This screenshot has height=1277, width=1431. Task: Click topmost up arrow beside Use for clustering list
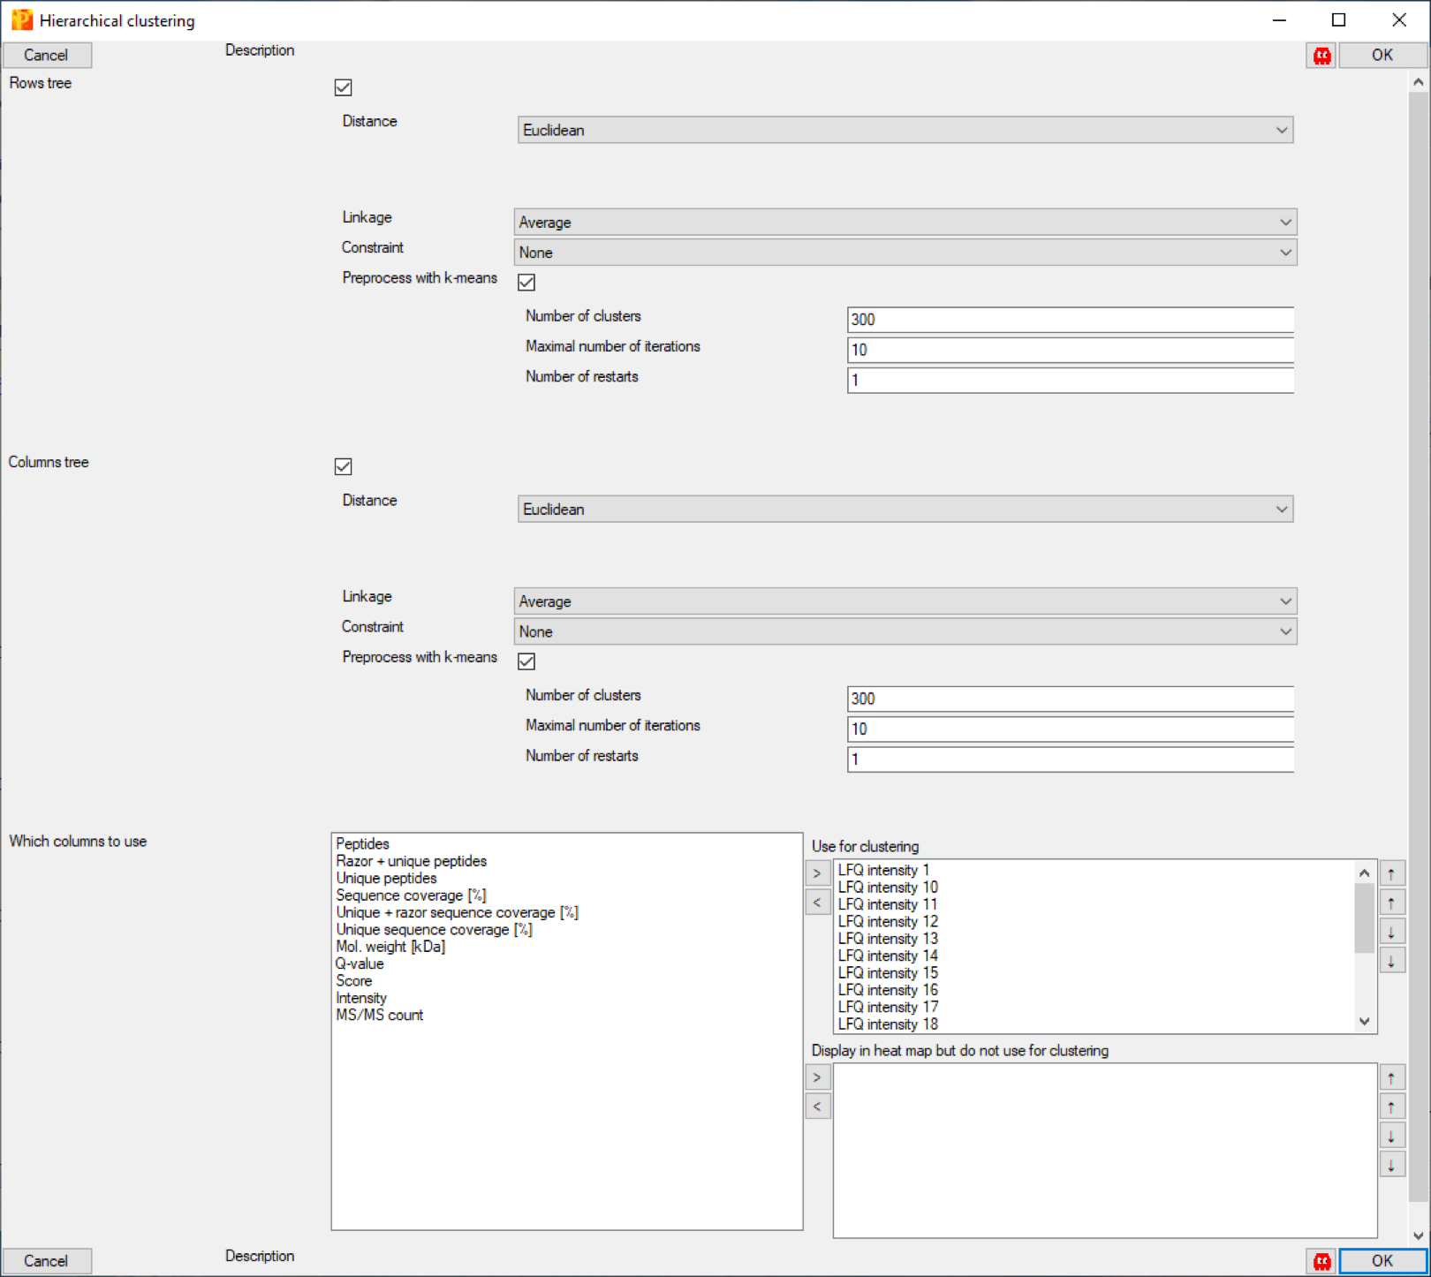pos(1391,874)
